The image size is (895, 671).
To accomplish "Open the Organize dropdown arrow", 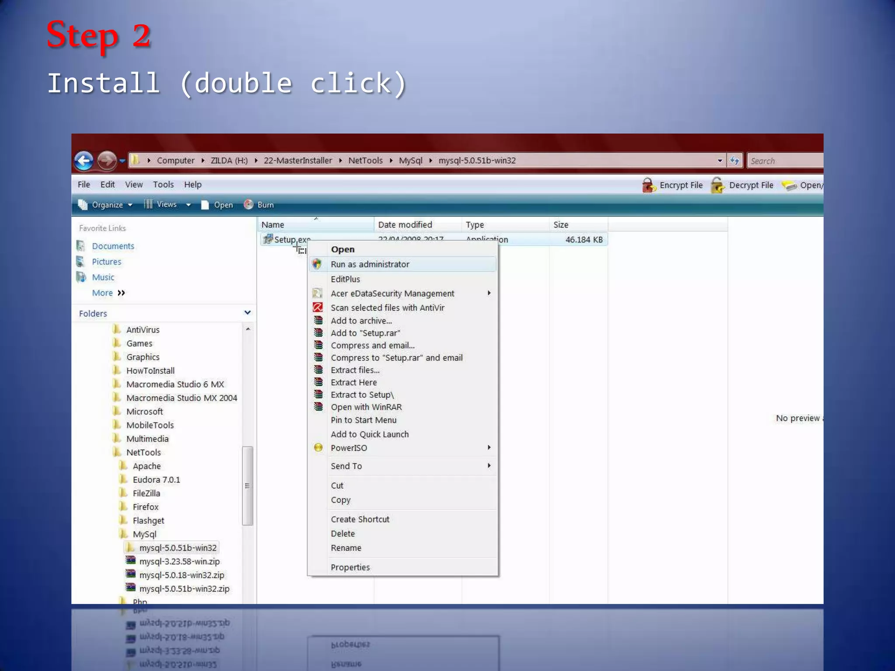I will point(130,205).
